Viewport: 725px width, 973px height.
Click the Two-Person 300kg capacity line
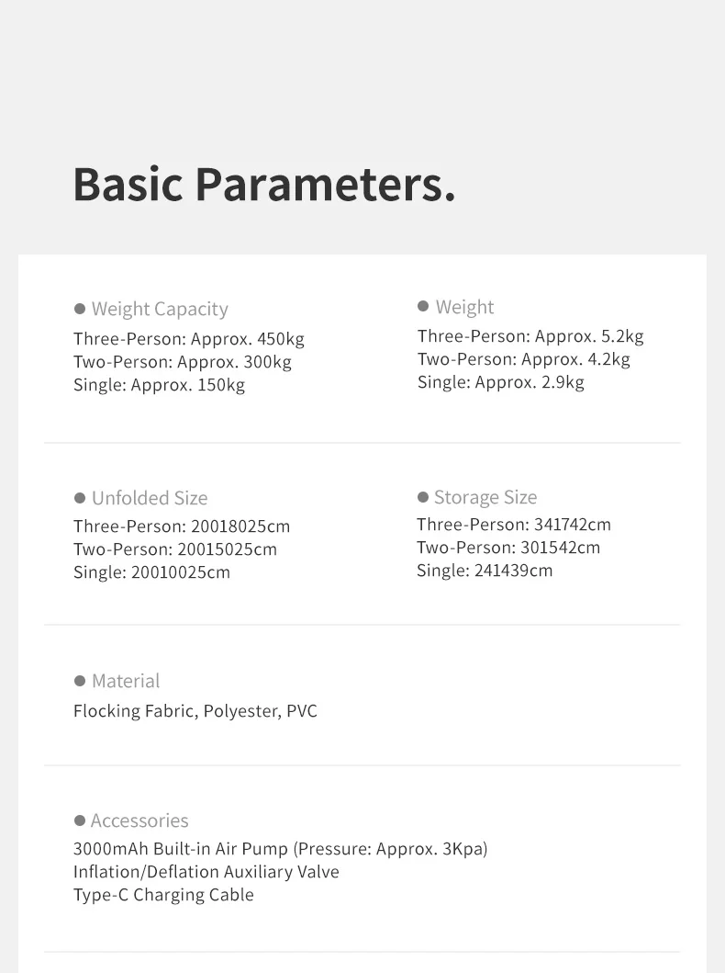click(182, 362)
